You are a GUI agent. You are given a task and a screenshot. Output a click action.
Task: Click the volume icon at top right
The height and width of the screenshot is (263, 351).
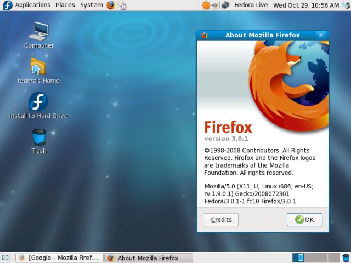346,5
